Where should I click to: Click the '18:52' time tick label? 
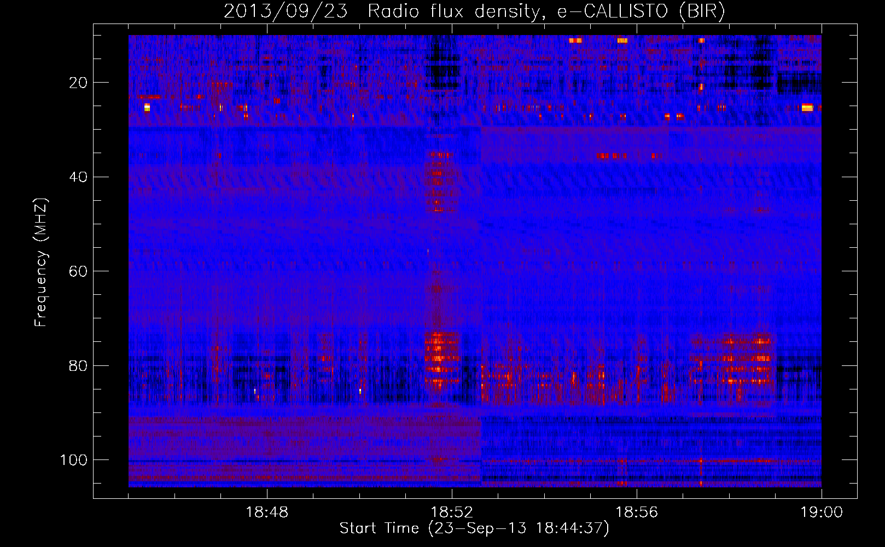click(452, 513)
